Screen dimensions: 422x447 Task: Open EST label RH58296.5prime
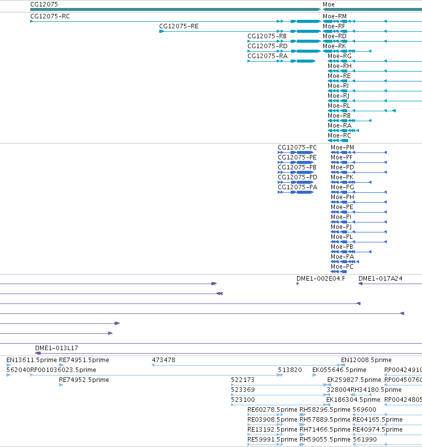tap(325, 410)
